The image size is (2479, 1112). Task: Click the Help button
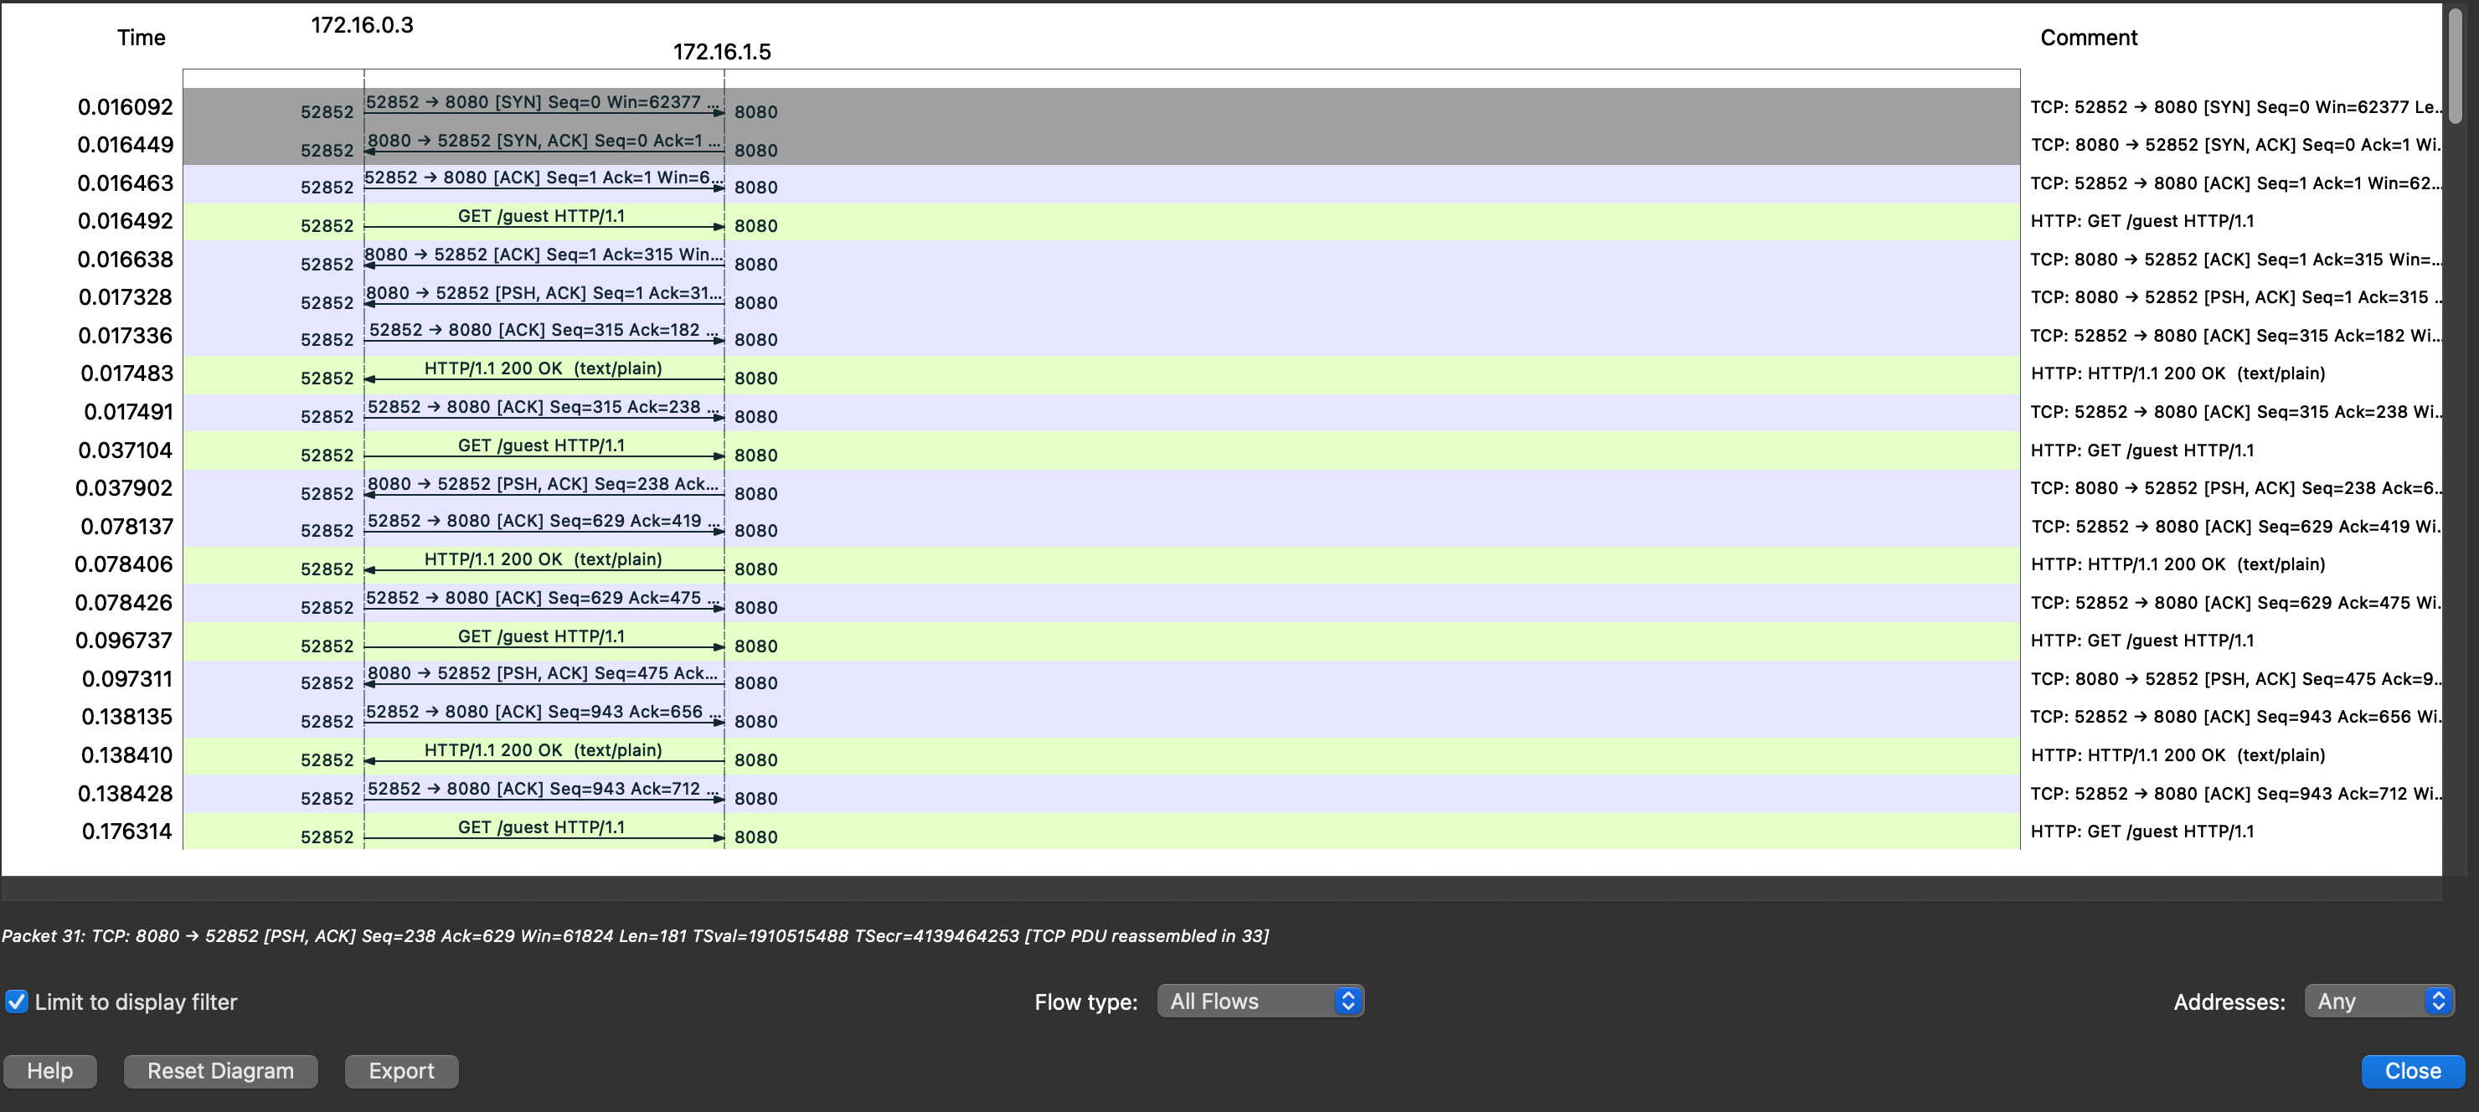(x=50, y=1071)
